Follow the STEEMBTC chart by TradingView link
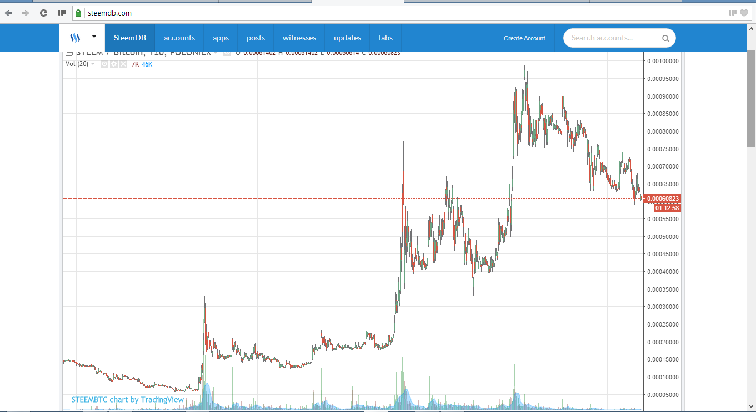The height and width of the screenshot is (412, 756). pos(127,399)
